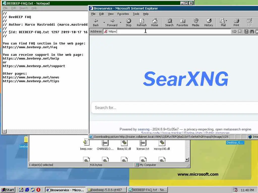
Task: Open the Search menu in Notepad
Action: pyautogui.click(x=24, y=8)
